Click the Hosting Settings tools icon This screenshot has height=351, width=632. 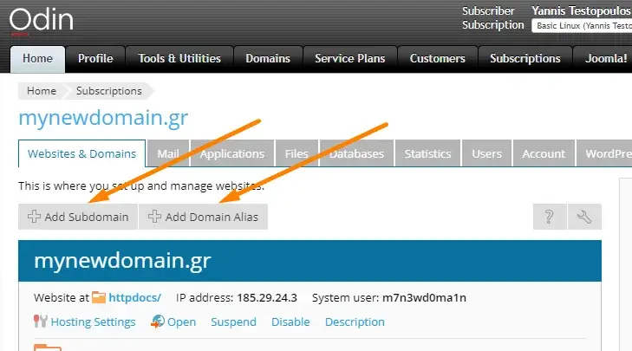[x=40, y=322]
